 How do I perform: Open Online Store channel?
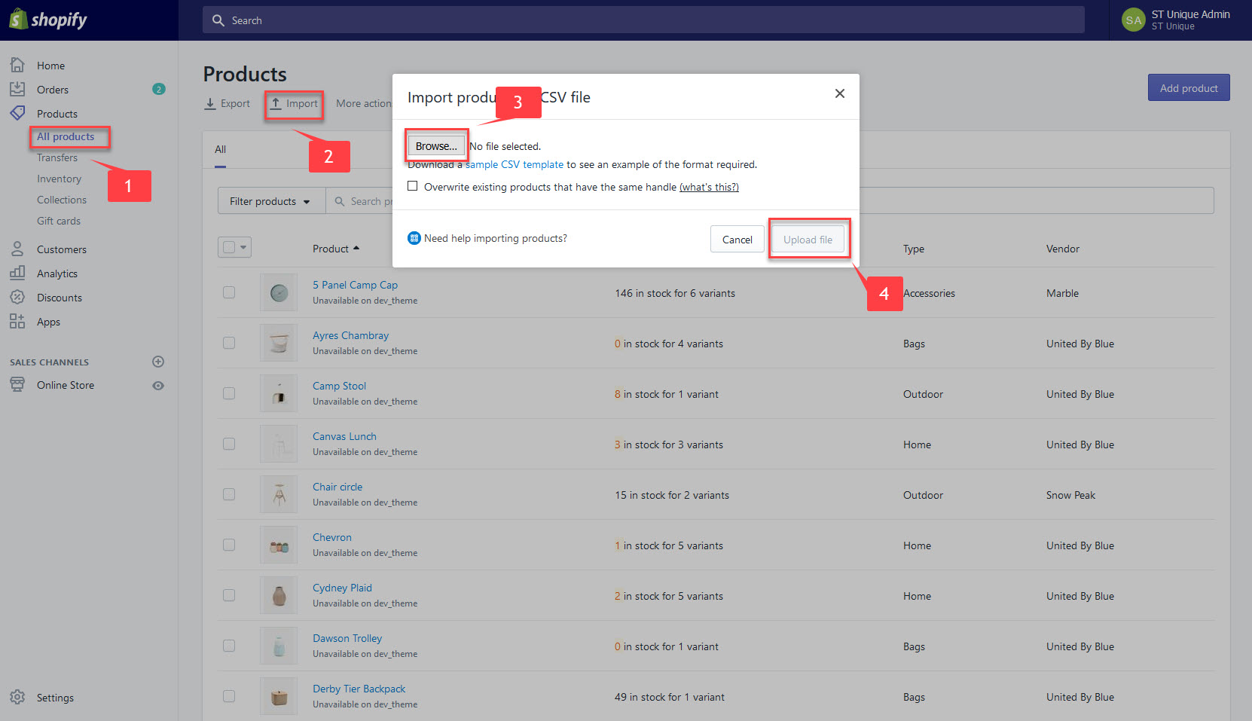66,385
